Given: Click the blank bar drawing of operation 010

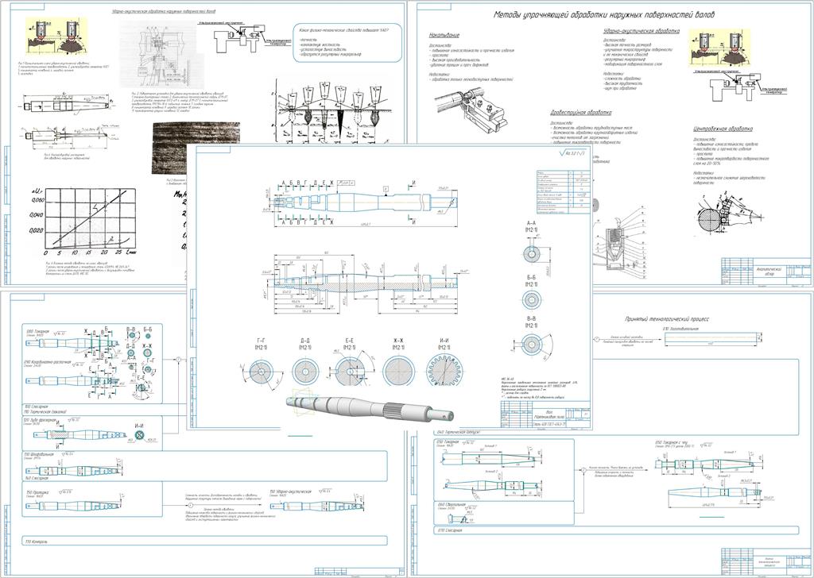Looking at the screenshot, I should [x=709, y=338].
